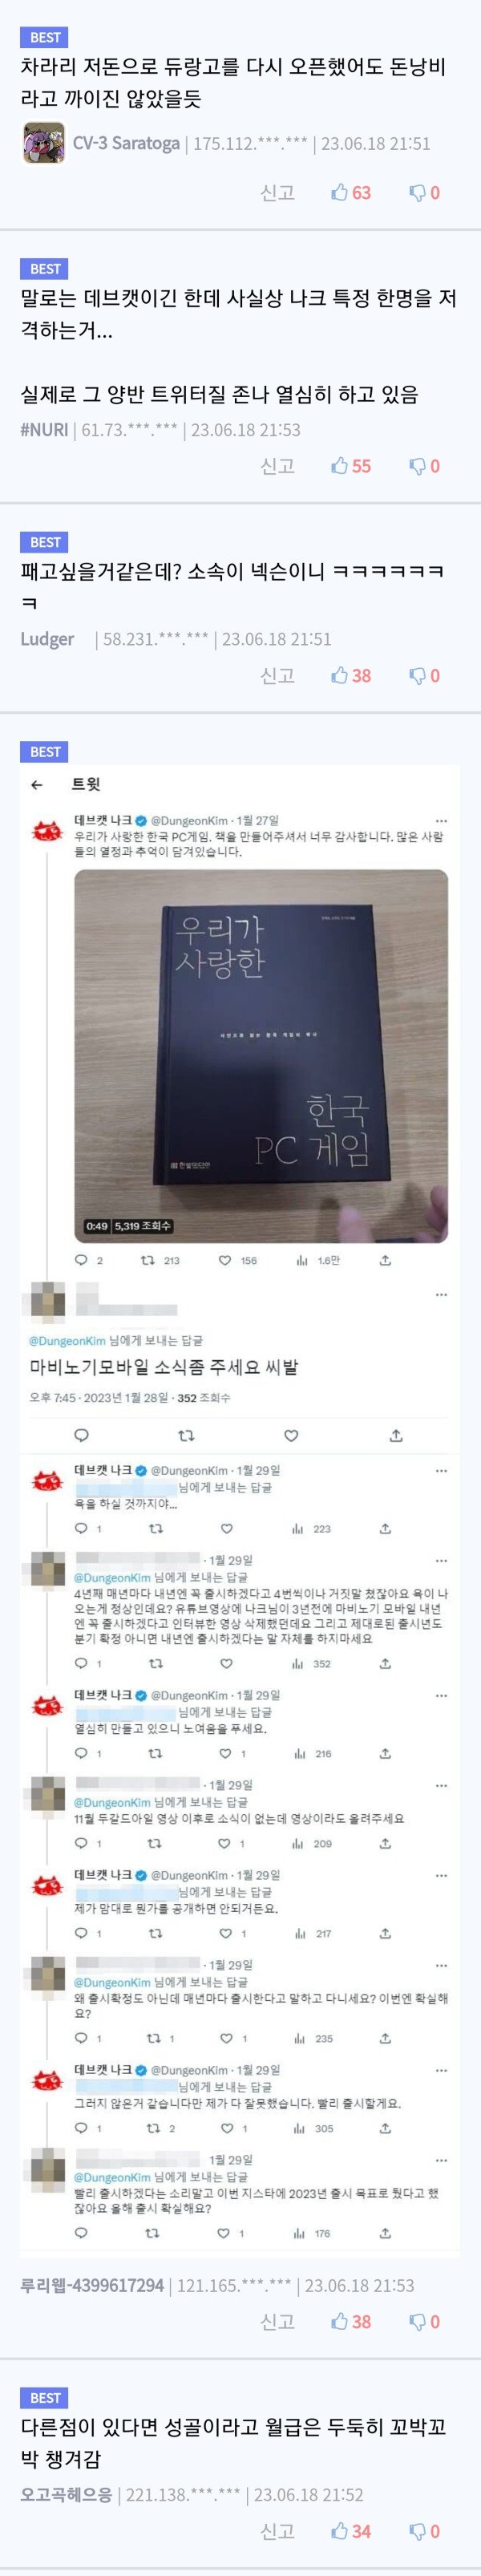Upvote CV-3 Saratoga's comment with 63 likes

(x=350, y=192)
